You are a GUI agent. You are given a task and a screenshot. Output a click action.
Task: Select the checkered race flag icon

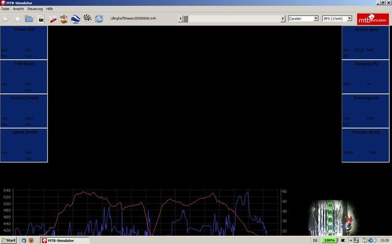click(87, 18)
